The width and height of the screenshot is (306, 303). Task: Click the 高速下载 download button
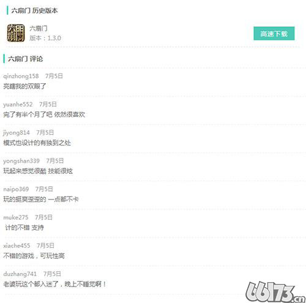point(274,34)
